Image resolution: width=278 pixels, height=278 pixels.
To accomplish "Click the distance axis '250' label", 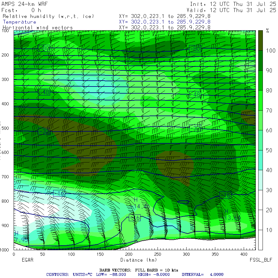I will click(x=158, y=255).
